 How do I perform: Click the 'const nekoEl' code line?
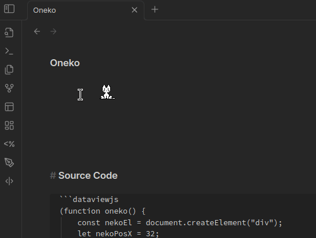180,223
